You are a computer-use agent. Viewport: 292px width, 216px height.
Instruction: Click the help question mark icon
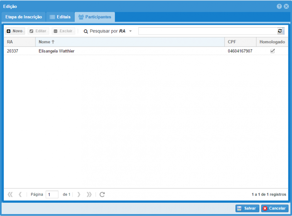[279, 6]
